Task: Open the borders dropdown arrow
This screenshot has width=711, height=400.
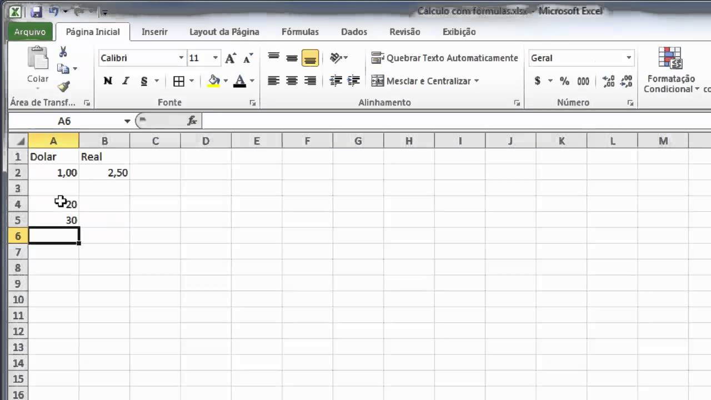Action: 192,81
